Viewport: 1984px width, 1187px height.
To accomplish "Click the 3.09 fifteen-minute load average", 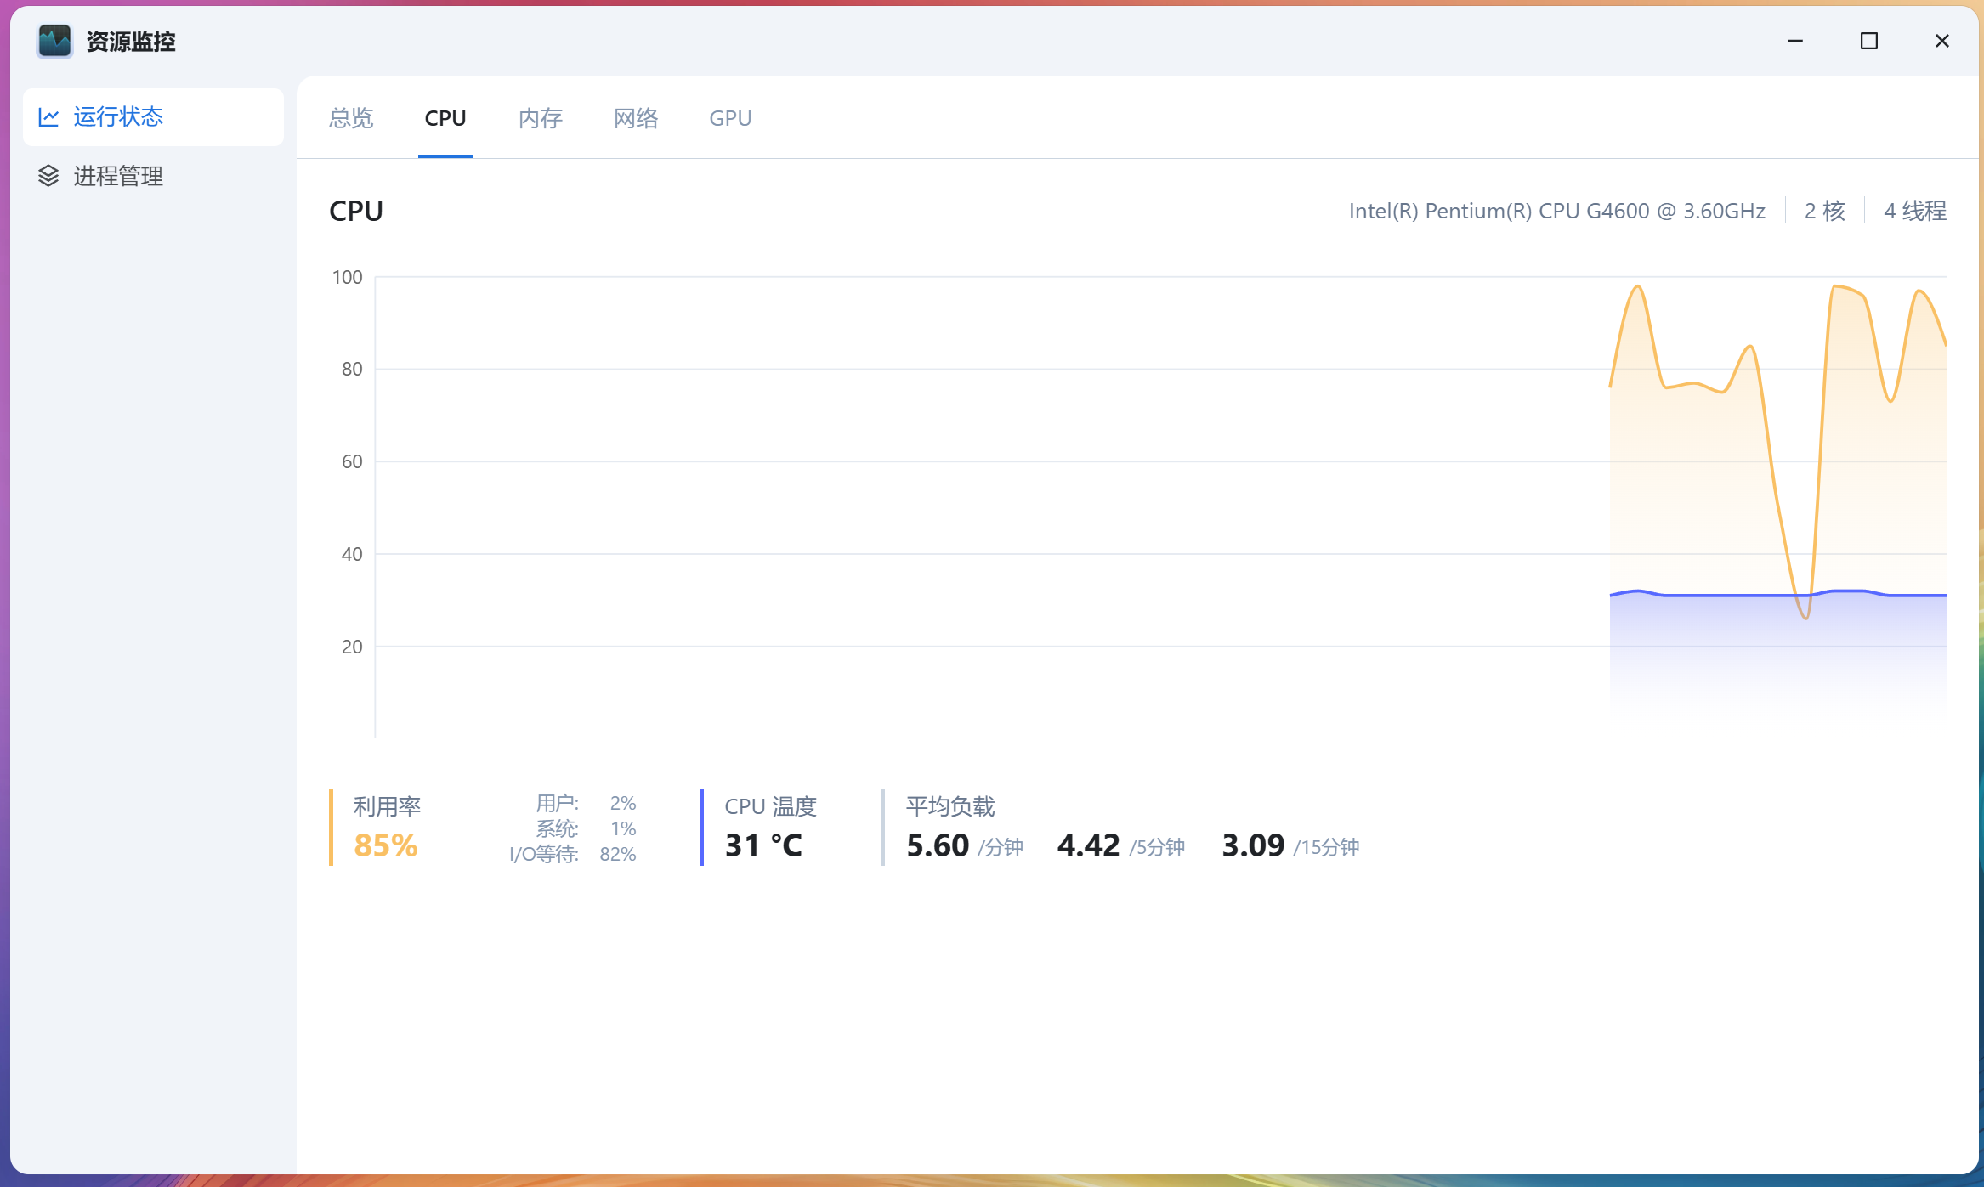I will 1253,845.
